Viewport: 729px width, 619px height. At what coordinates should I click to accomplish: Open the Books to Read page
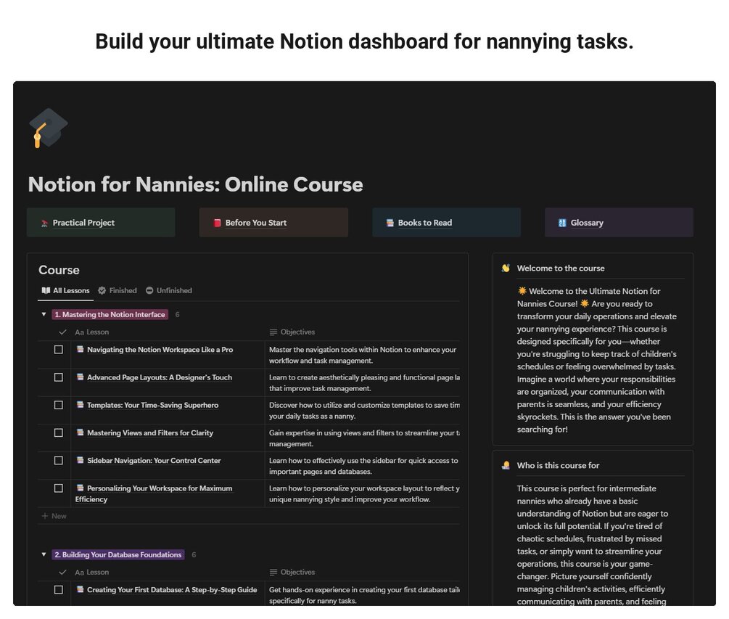coord(446,223)
